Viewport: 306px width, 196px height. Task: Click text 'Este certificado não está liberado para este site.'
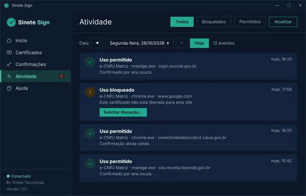(x=146, y=102)
